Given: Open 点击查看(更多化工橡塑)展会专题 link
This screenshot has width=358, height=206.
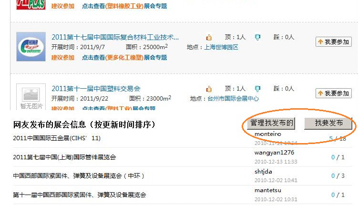Looking at the screenshot, I should point(124,58).
